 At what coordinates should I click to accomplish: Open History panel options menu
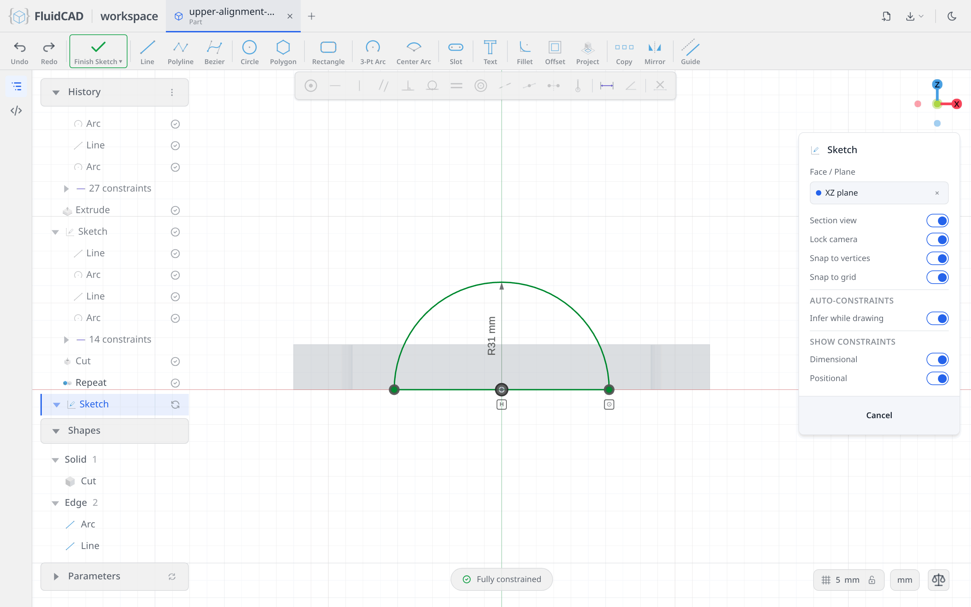pos(172,92)
